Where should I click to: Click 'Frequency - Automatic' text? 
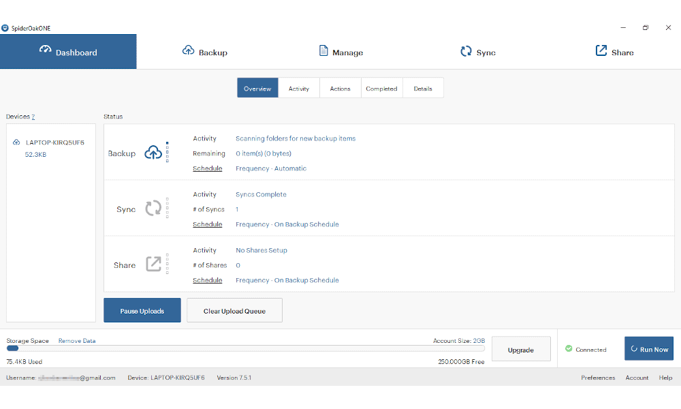(x=271, y=168)
